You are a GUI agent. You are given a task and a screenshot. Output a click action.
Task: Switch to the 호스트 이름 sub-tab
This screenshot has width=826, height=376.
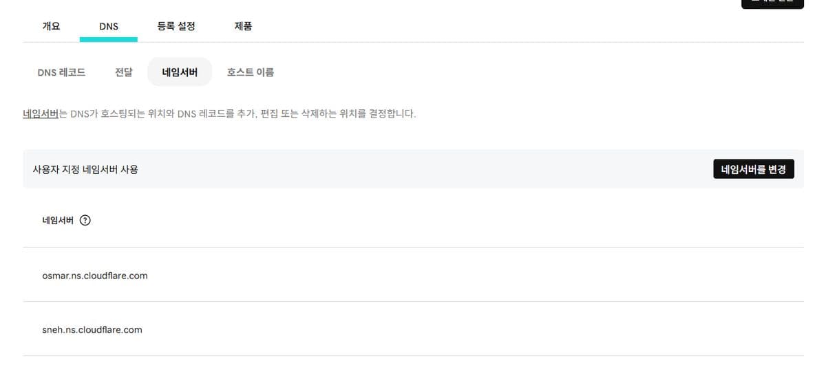[251, 71]
